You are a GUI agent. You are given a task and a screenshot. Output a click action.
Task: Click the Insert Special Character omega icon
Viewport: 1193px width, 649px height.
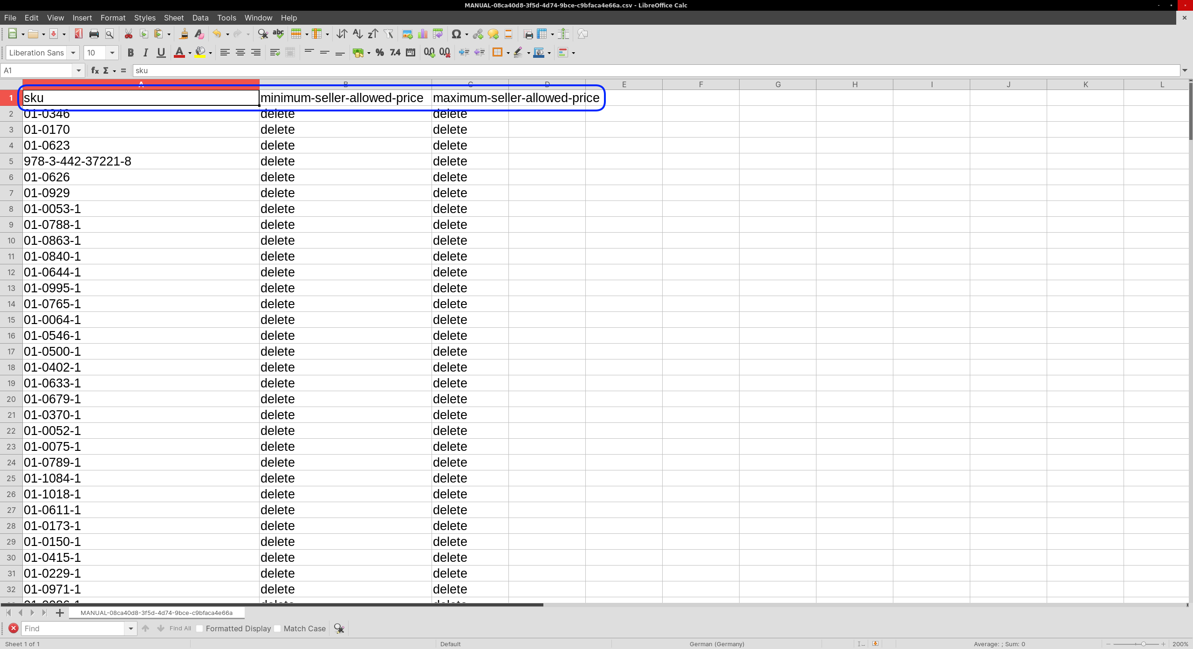point(456,34)
